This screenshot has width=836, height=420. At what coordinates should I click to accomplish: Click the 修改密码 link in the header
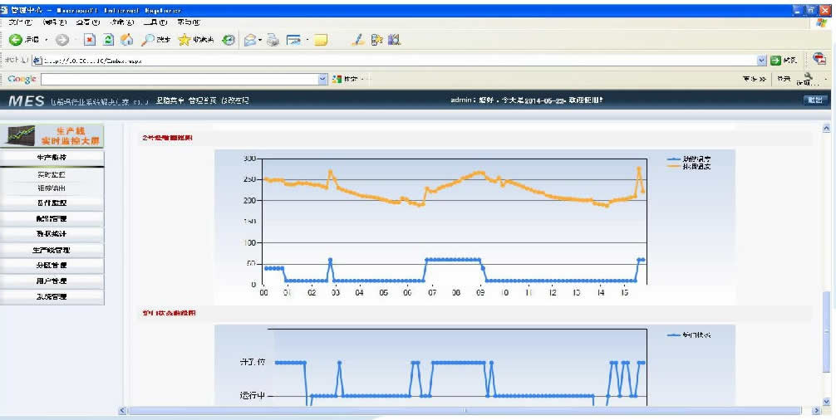[234, 100]
